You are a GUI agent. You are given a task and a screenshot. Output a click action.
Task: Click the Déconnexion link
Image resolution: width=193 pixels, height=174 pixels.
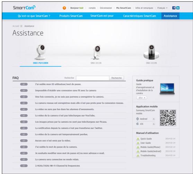(106, 8)
